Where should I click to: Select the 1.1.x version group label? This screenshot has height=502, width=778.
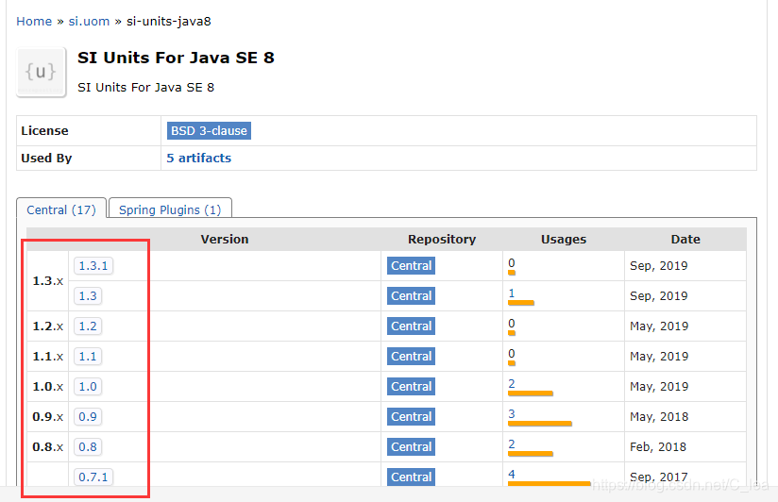coord(47,356)
